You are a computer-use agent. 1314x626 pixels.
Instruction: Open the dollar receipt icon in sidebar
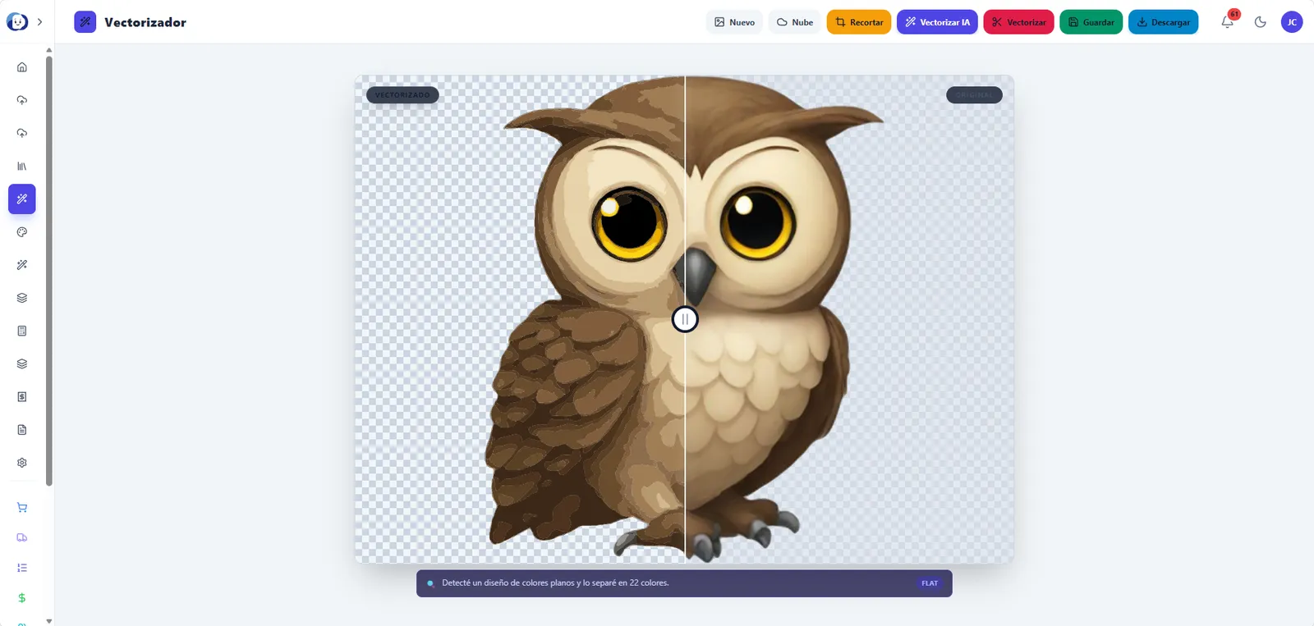coord(22,396)
